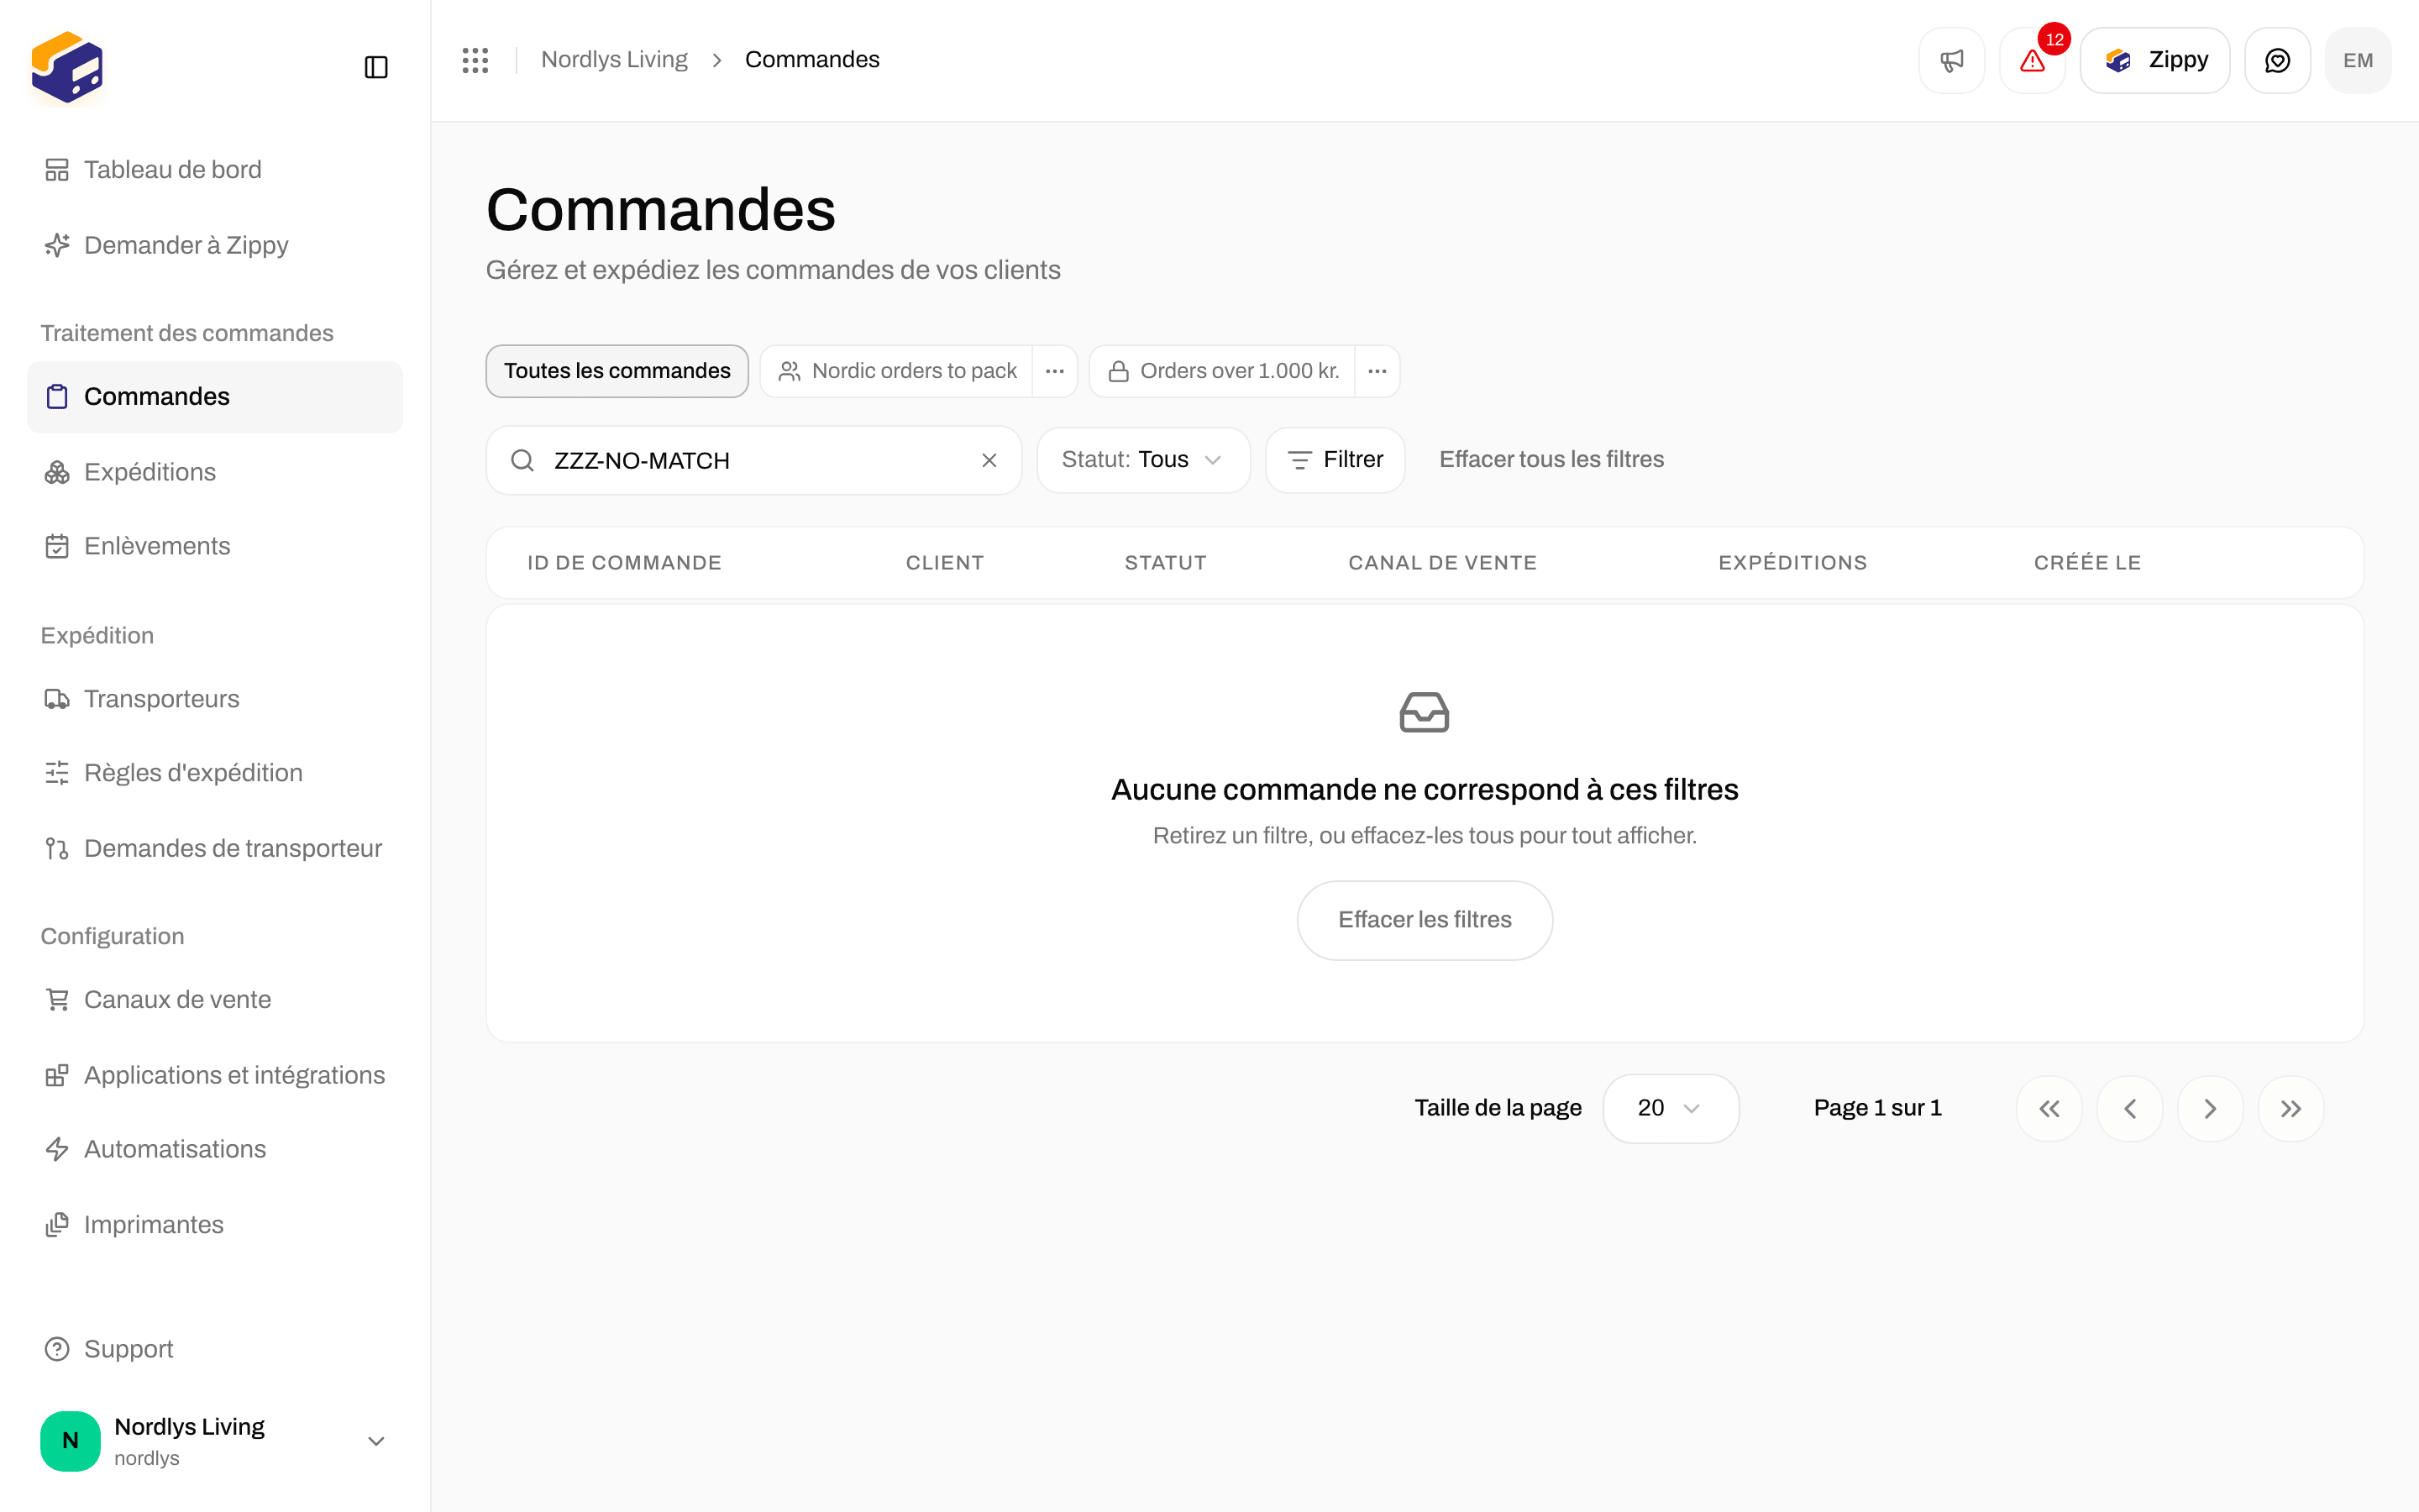The width and height of the screenshot is (2419, 1512).
Task: Sort by ID DE COMMANDE column
Action: point(624,563)
